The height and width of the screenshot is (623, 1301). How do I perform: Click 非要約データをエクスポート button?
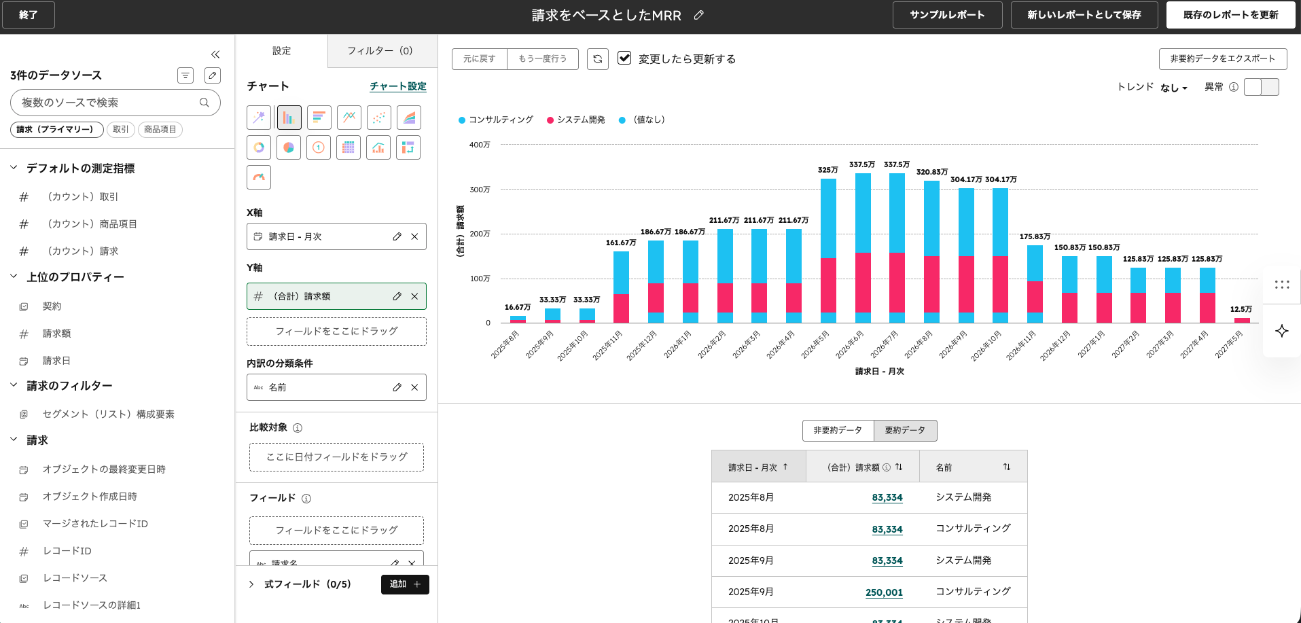click(x=1223, y=59)
